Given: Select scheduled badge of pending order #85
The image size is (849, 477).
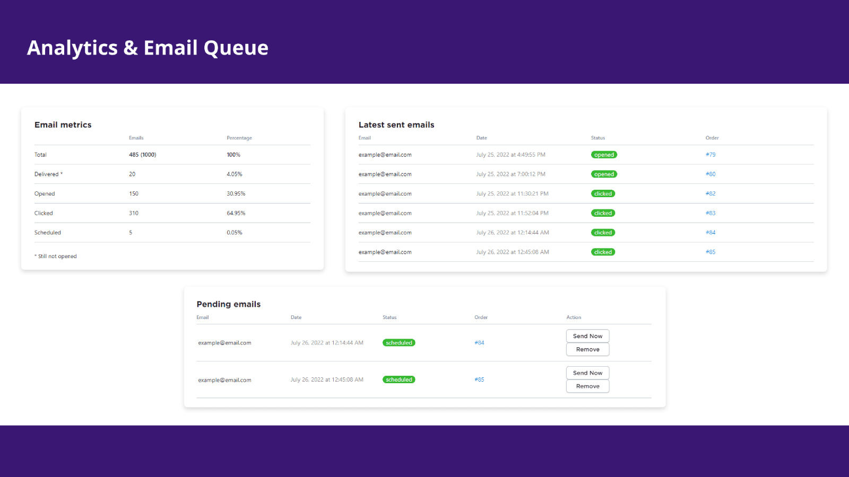Looking at the screenshot, I should 398,380.
